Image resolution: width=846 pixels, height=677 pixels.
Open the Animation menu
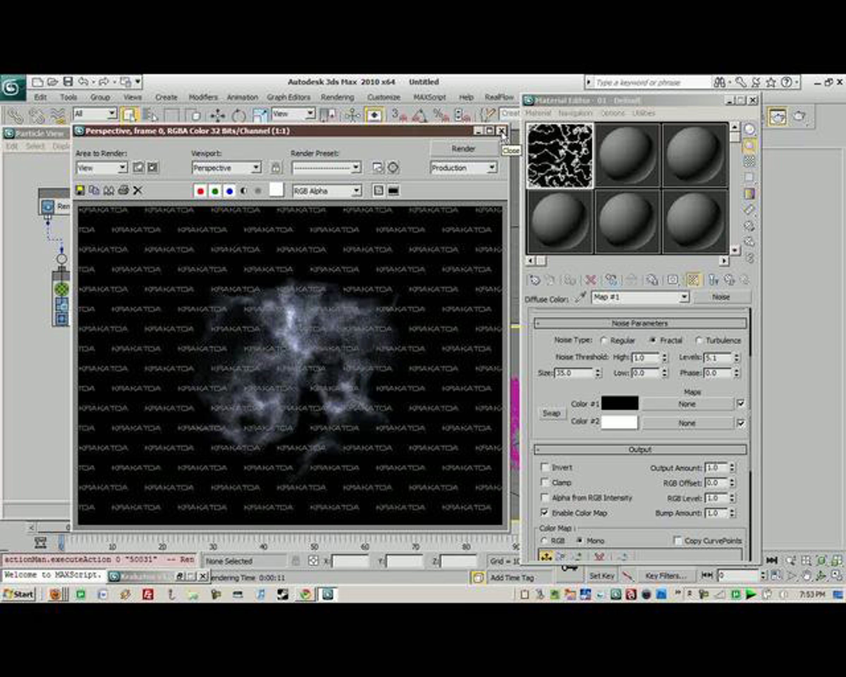(x=243, y=97)
